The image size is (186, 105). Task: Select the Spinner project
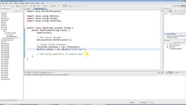pos(4,26)
